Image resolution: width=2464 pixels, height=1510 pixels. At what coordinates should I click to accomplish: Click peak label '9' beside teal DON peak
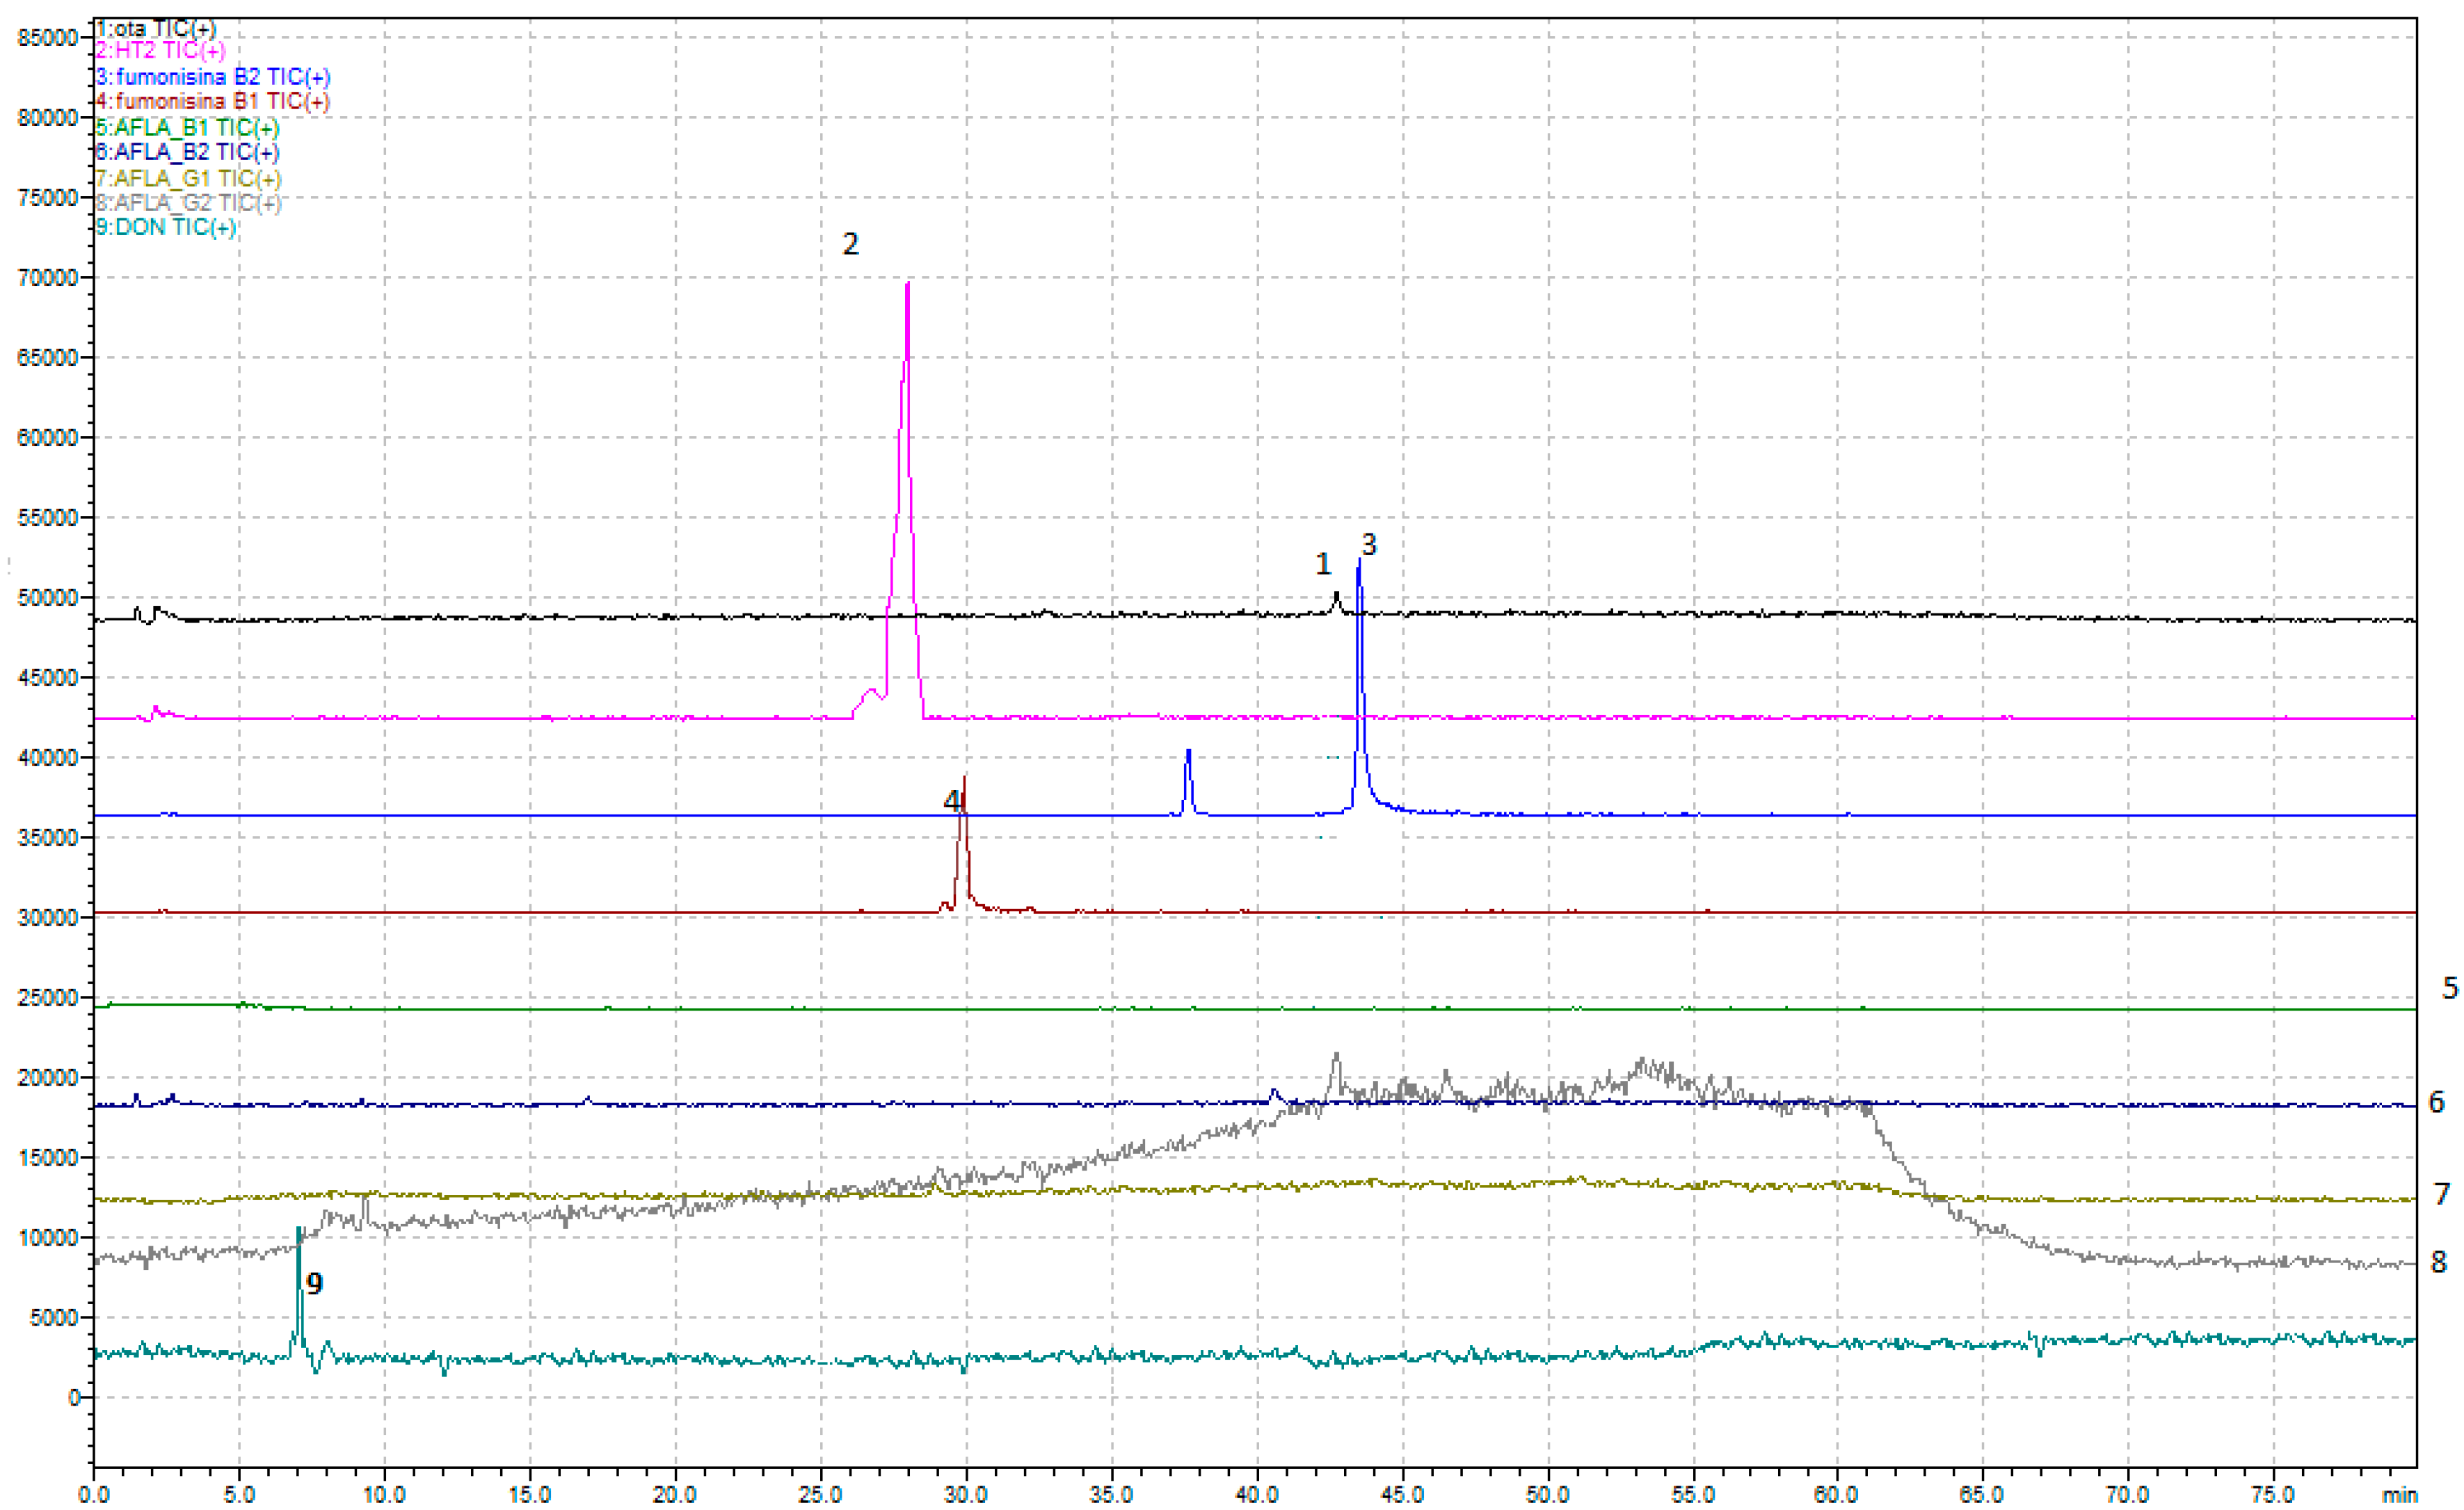point(315,1284)
